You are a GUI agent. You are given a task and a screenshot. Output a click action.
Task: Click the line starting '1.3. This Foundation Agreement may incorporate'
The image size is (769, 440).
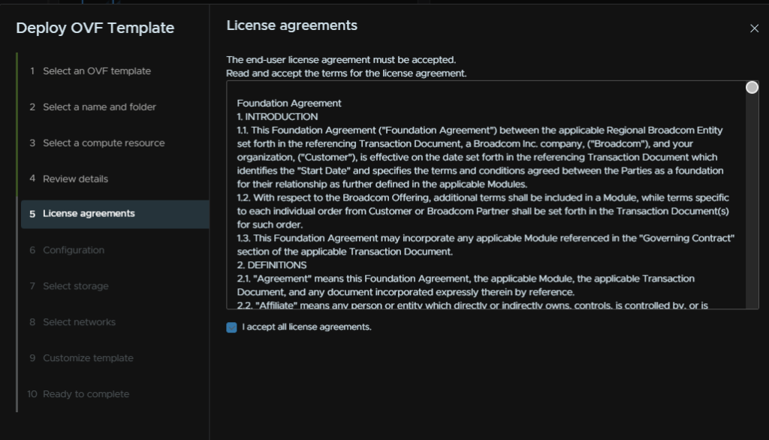(486, 238)
